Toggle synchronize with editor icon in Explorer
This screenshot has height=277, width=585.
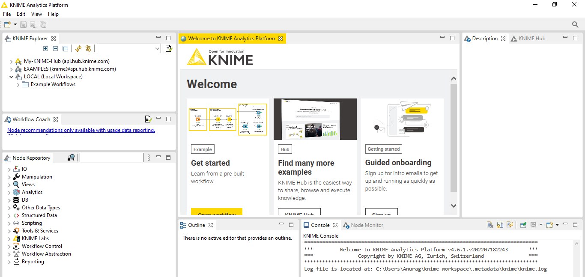(88, 49)
